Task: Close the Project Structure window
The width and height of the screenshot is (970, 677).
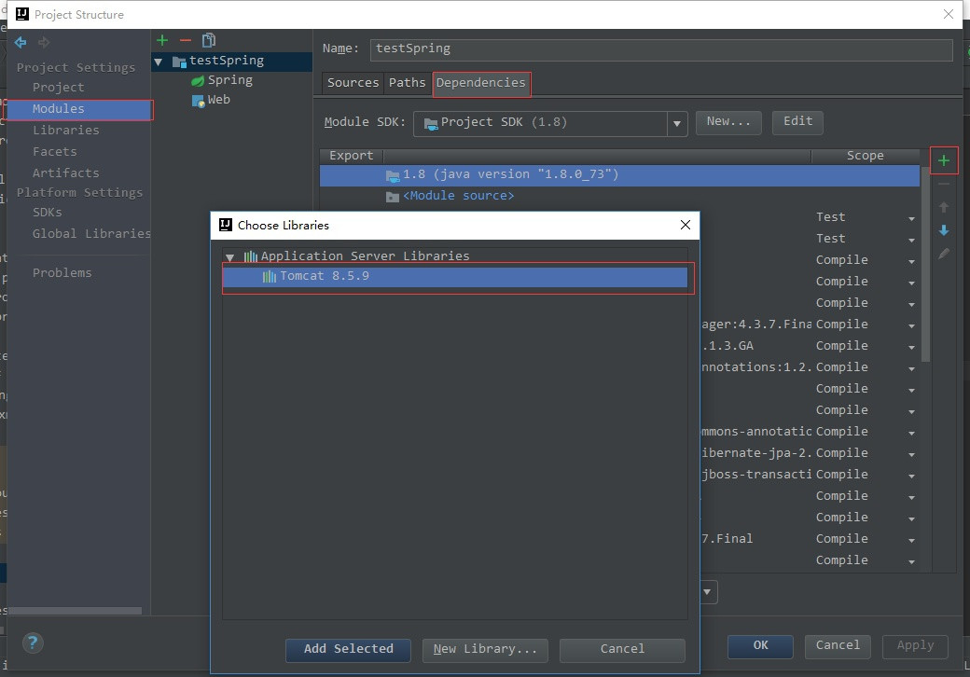Action: coord(948,14)
